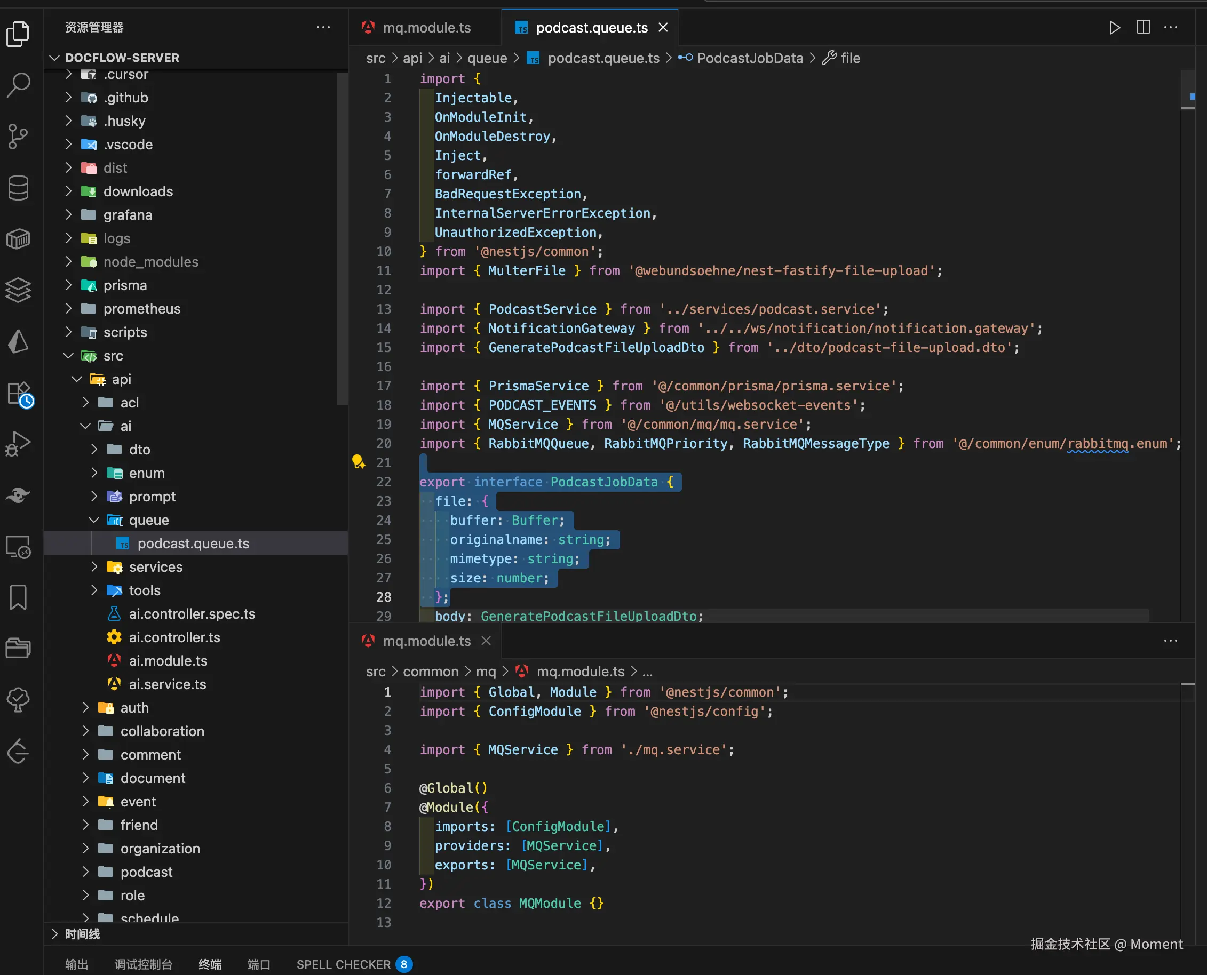Screen dimensions: 1207x975
Task: Click the Split Editor icon
Action: tap(1143, 28)
